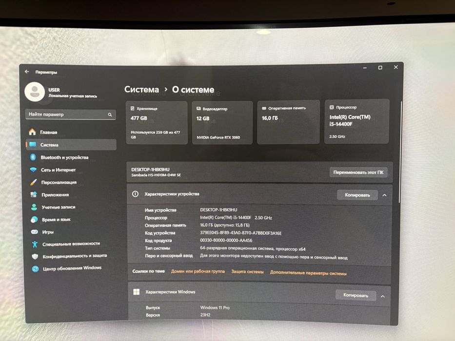This screenshot has height=341, width=455.
Task: Click Sambada HS-H610M-D4W SE model text
Action: tap(156, 175)
